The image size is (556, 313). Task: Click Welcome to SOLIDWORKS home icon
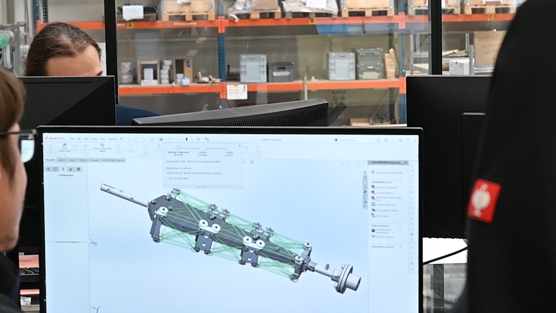372,172
